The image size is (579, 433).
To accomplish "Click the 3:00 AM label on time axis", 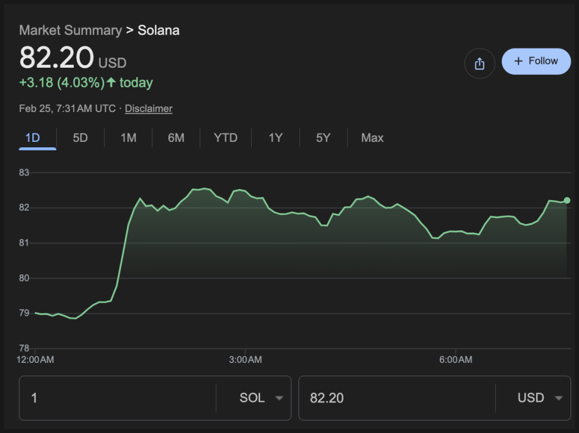I will click(x=245, y=360).
